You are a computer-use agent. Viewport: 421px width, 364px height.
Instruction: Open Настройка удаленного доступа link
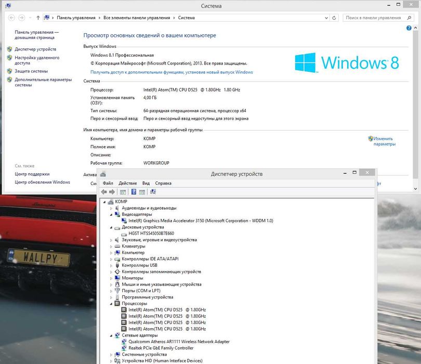[x=37, y=60]
